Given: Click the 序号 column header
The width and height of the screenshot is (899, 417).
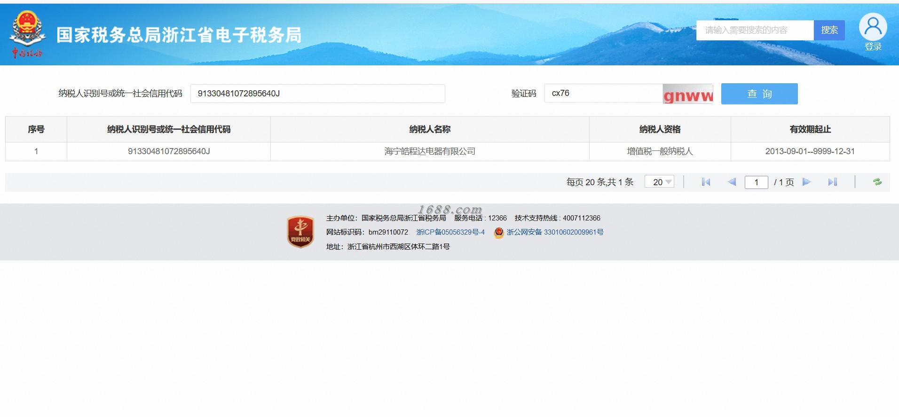Looking at the screenshot, I should 36,129.
